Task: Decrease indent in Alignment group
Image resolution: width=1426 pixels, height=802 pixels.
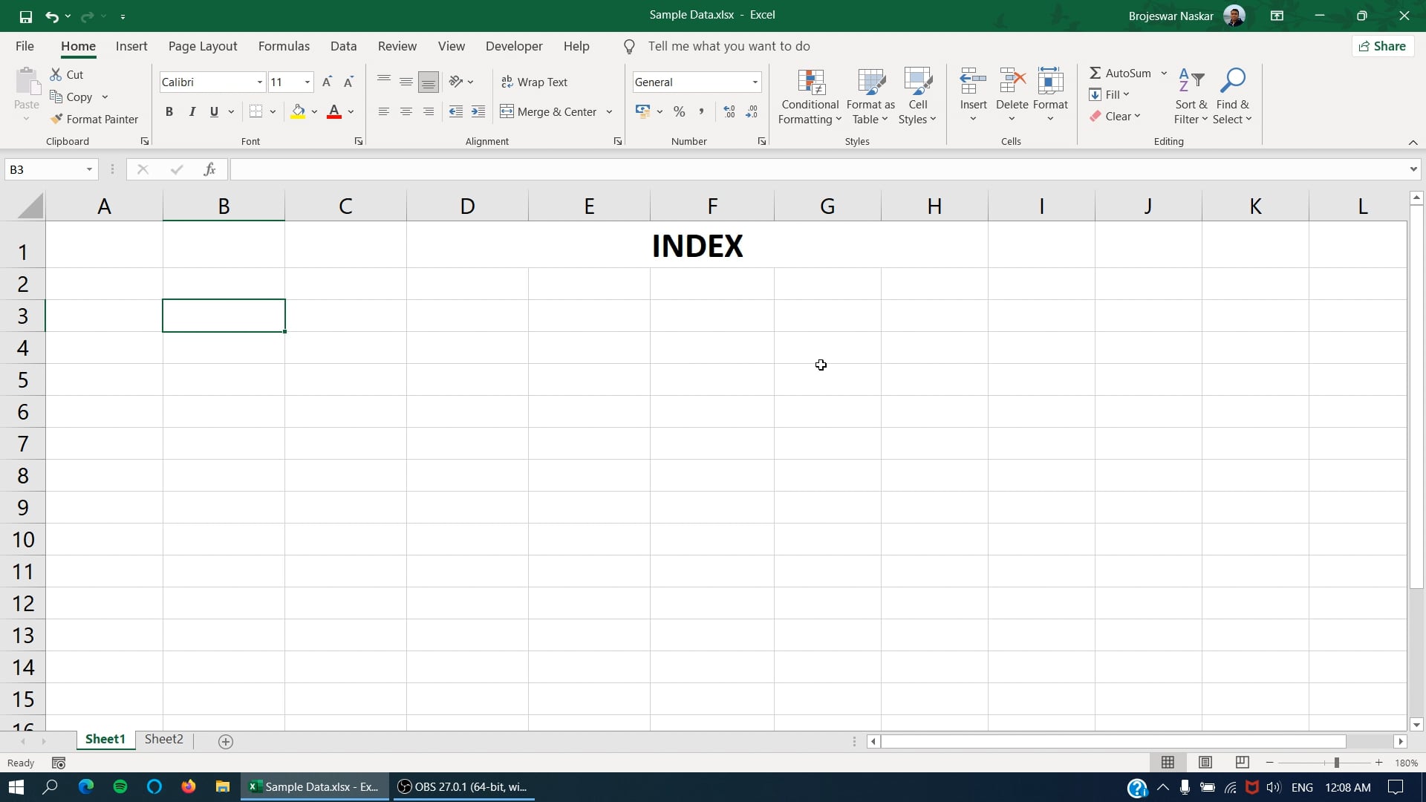Action: pyautogui.click(x=456, y=111)
